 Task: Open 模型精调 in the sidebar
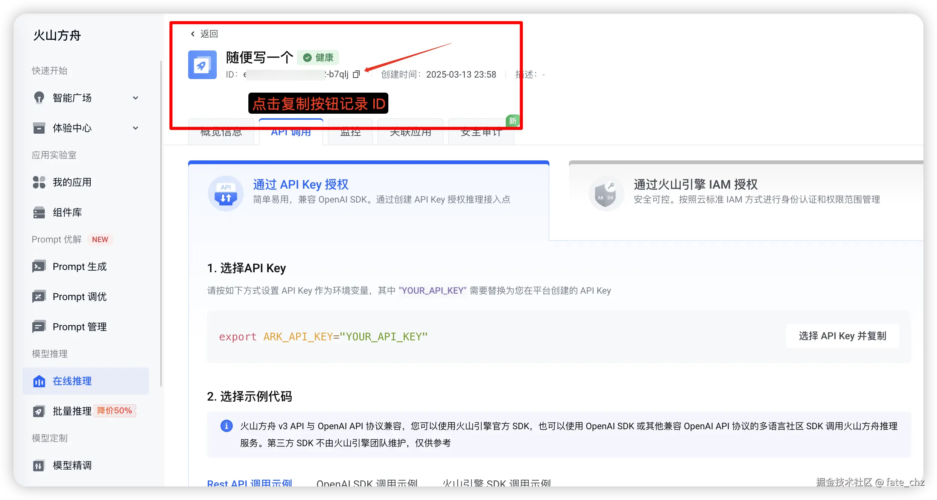[72, 465]
